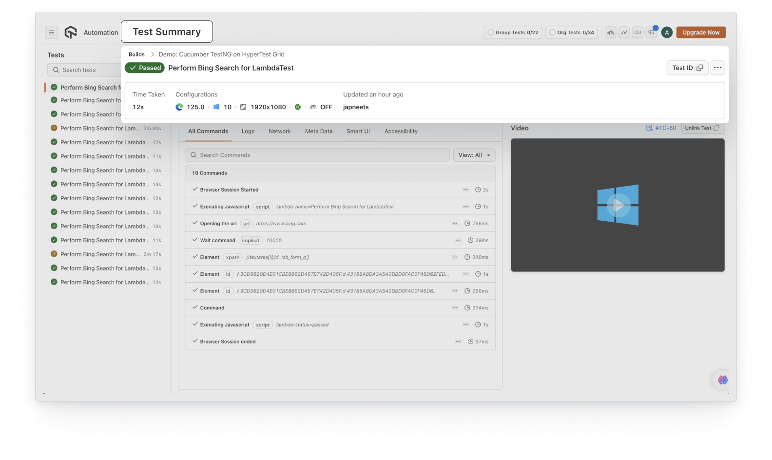Open the hamburger sidebar menu
The width and height of the screenshot is (772, 460).
tap(51, 32)
